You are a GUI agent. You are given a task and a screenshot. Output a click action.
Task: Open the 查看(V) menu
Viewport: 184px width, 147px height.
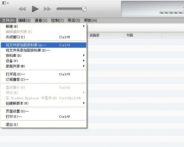click(x=41, y=21)
